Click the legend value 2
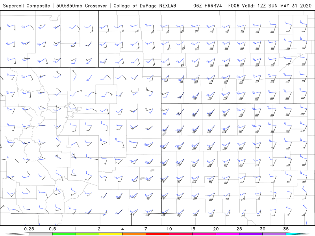Viewport: 315px width, 236px height. [x=99, y=229]
